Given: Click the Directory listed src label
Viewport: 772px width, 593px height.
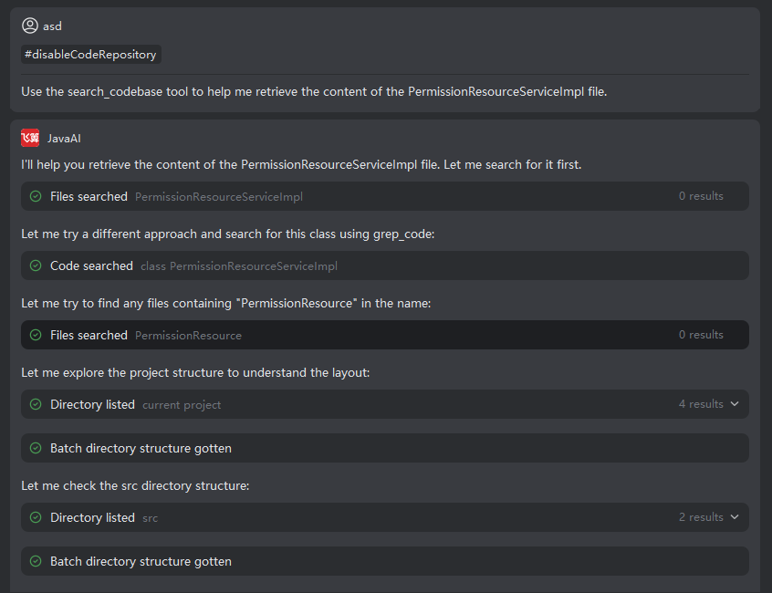Looking at the screenshot, I should tap(92, 517).
